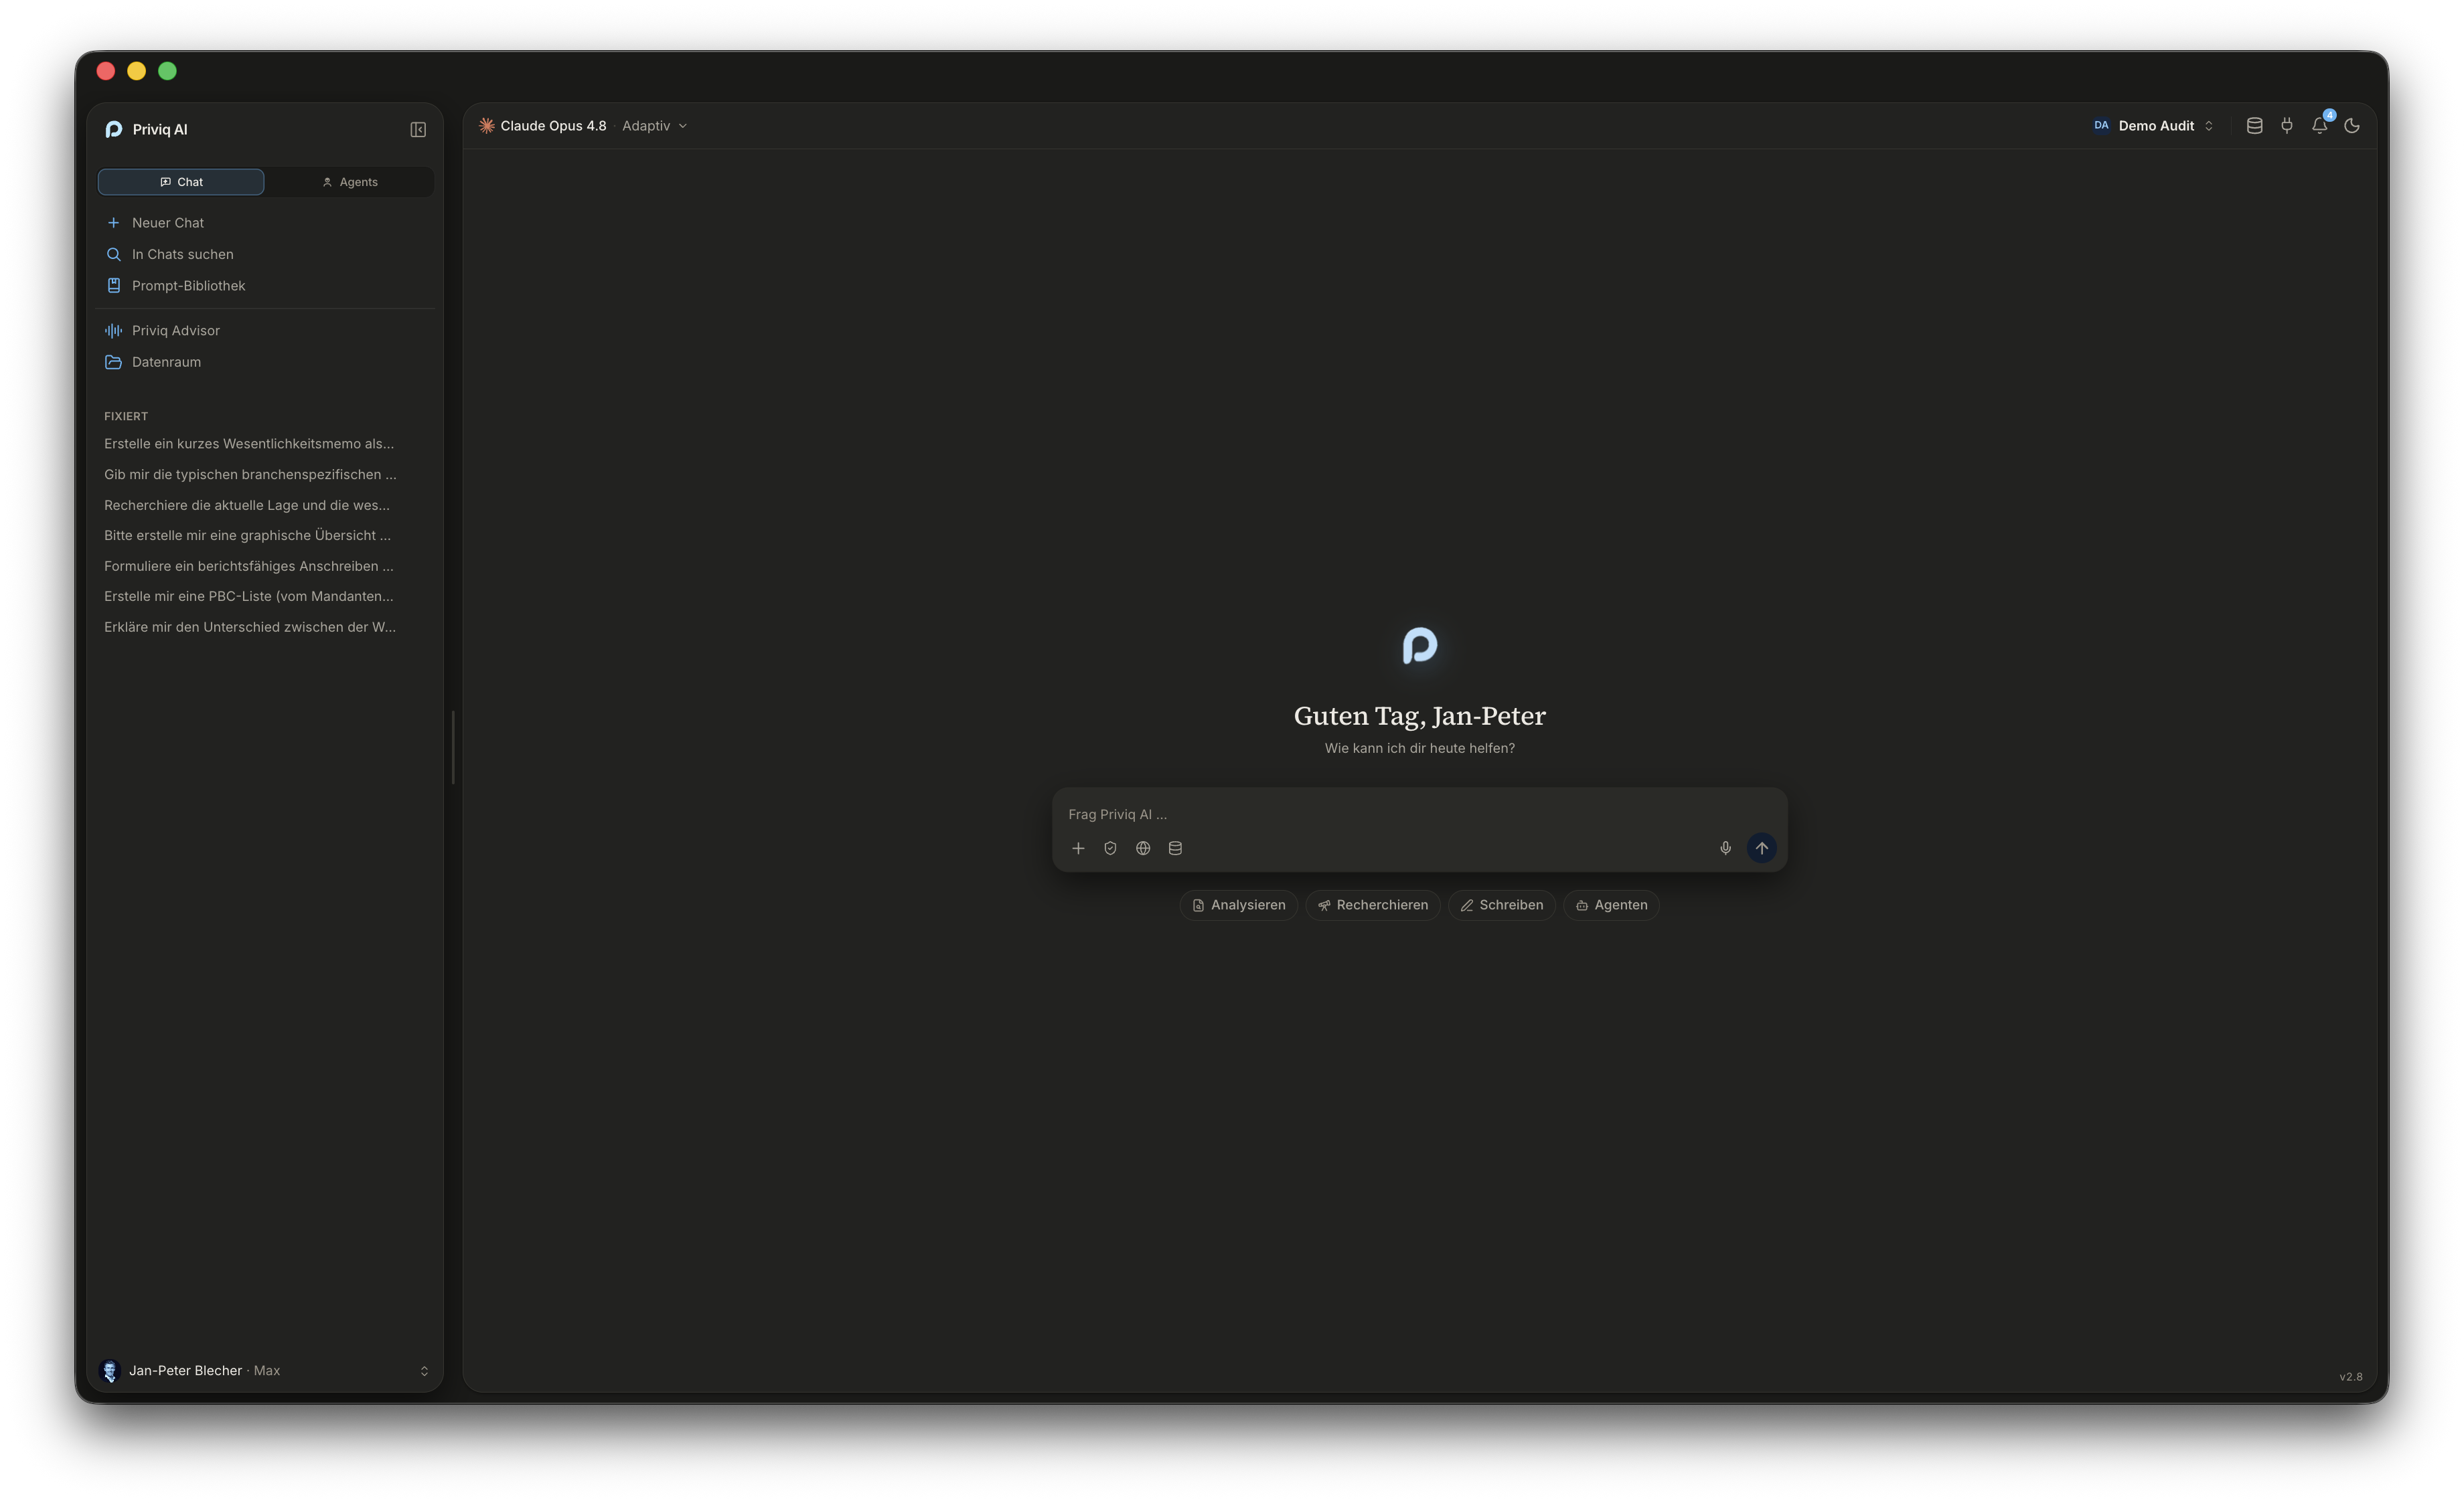Attach a file with the plus icon
Viewport: 2464px width, 1503px height.
pyautogui.click(x=1078, y=849)
